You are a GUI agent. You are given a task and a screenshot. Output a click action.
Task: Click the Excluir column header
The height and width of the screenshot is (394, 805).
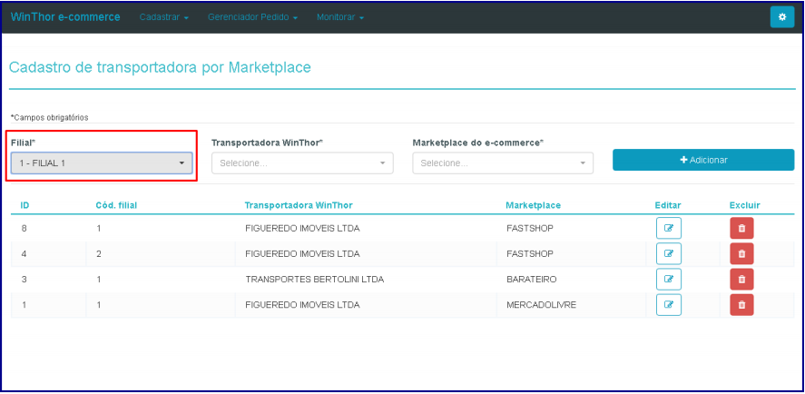[x=744, y=205]
